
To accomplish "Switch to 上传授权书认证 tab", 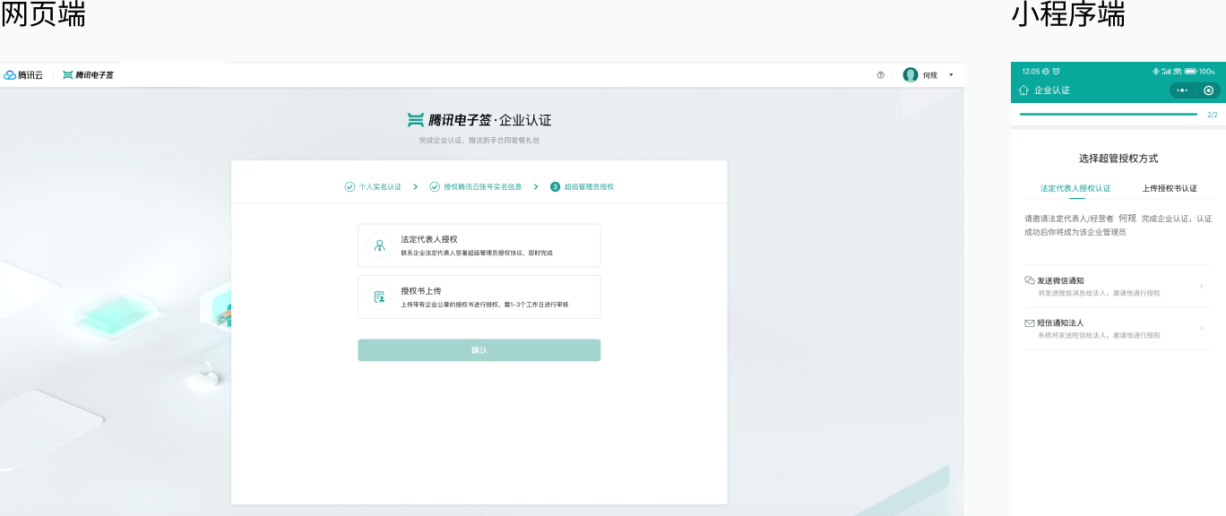I will click(x=1170, y=188).
